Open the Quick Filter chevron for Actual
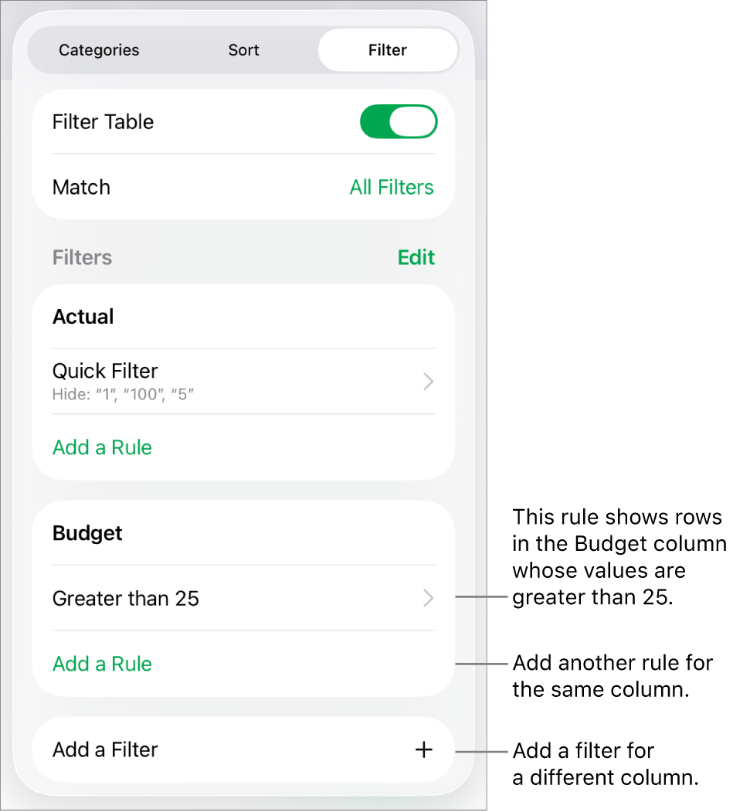The width and height of the screenshot is (750, 812). [428, 381]
